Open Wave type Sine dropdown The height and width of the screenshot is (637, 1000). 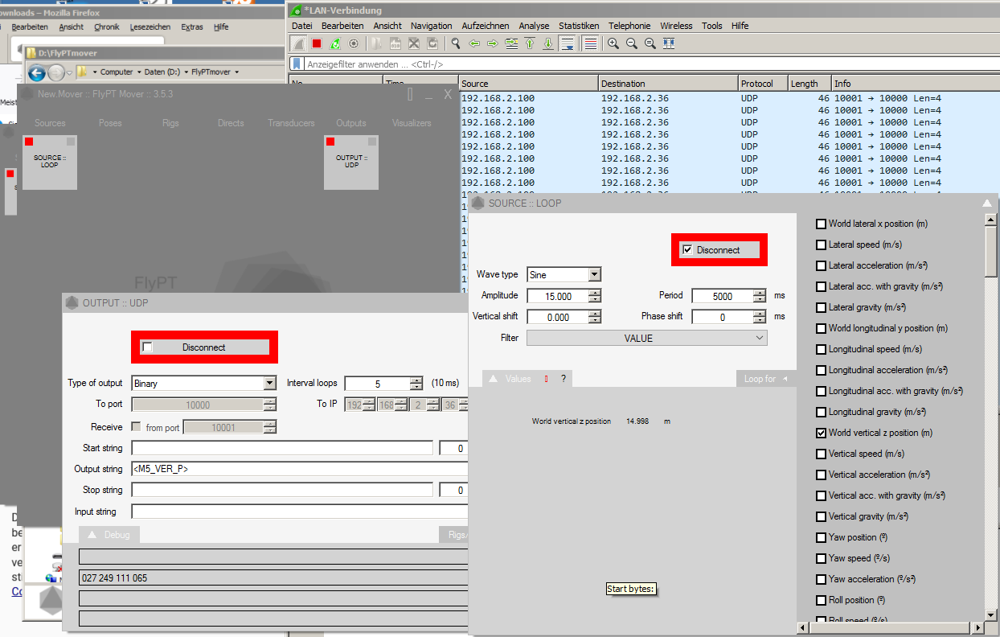pyautogui.click(x=594, y=275)
